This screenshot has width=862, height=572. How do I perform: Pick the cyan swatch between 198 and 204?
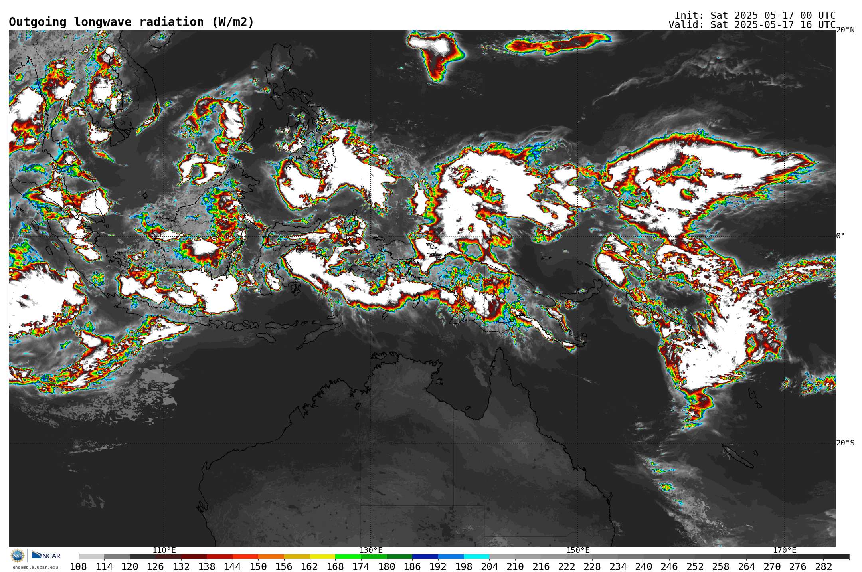[476, 556]
